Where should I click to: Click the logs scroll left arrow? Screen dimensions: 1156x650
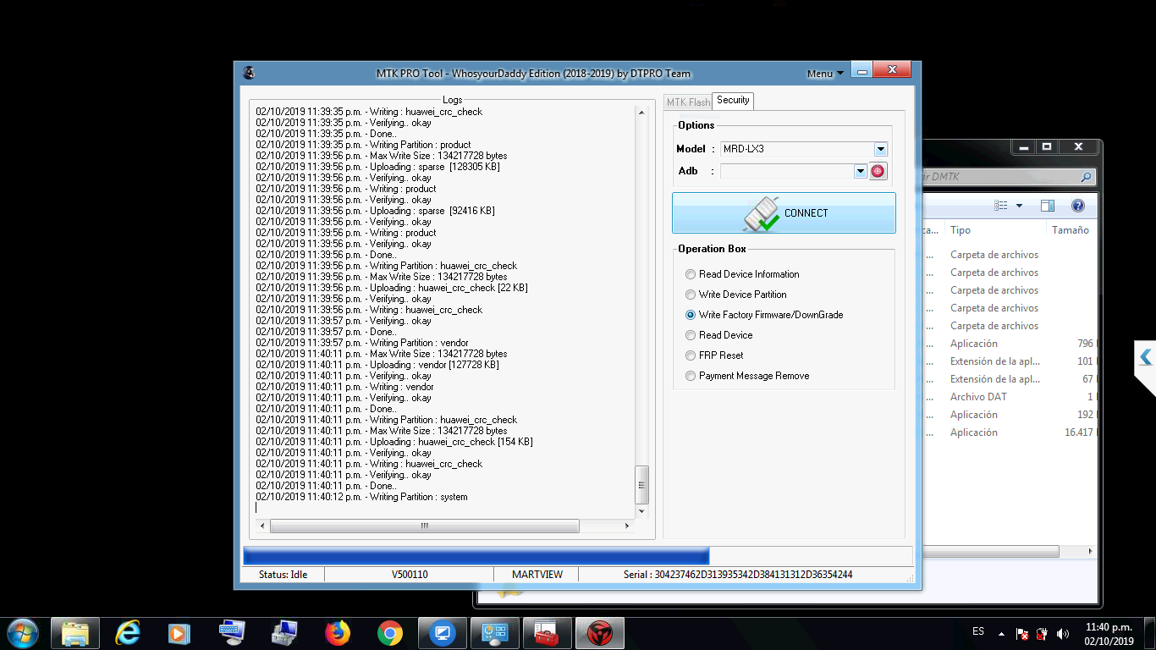pos(261,526)
